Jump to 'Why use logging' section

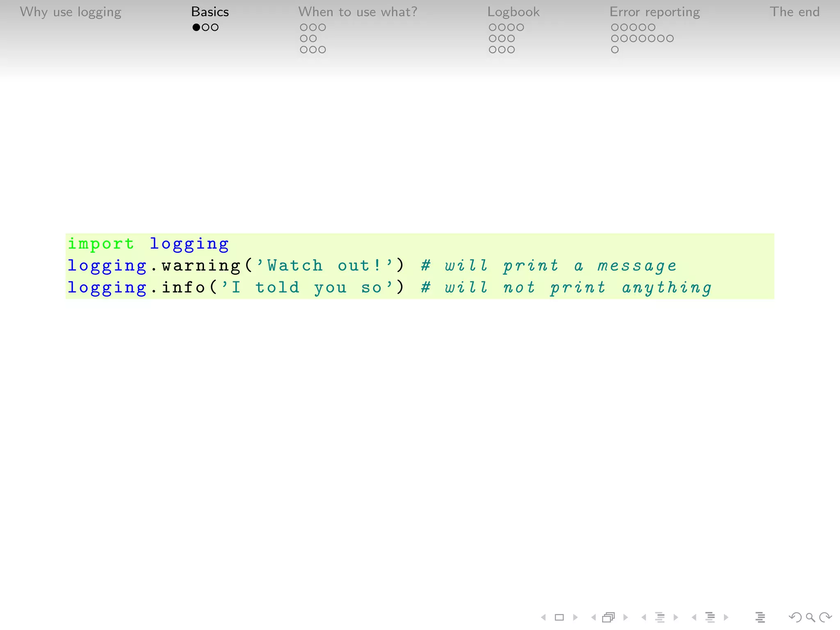(71, 12)
